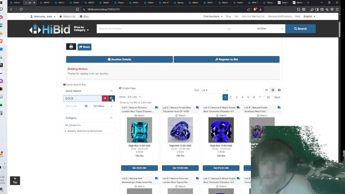345x194 pixels.
Task: Click the HiBid logo
Action: coord(50,29)
